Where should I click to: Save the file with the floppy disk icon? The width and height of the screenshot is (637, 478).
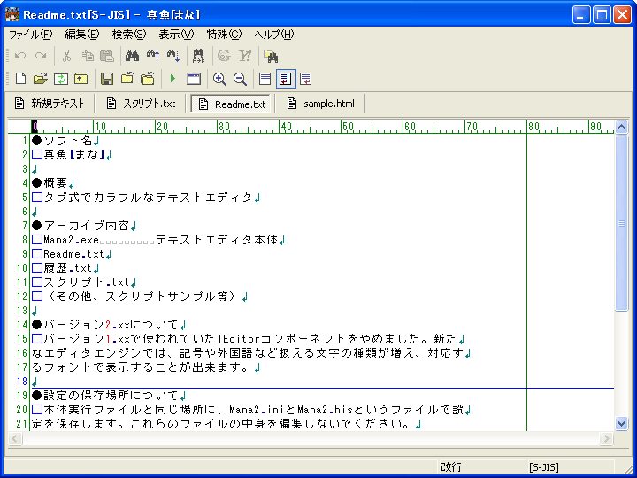(x=107, y=79)
